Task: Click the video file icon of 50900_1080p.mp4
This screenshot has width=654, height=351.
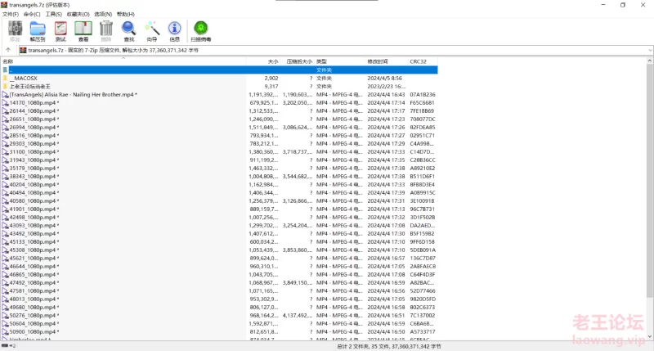Action: tap(5, 332)
